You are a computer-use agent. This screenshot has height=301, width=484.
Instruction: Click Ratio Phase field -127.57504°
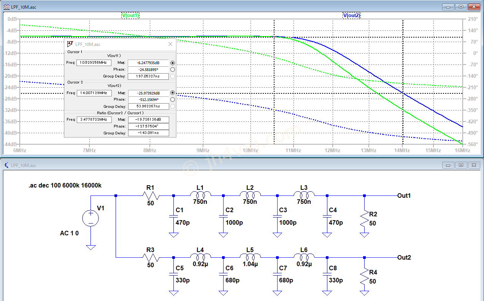point(148,126)
